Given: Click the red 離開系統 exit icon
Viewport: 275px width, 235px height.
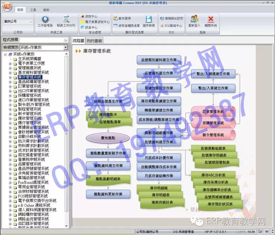Looking at the screenshot, I should tap(210, 20).
